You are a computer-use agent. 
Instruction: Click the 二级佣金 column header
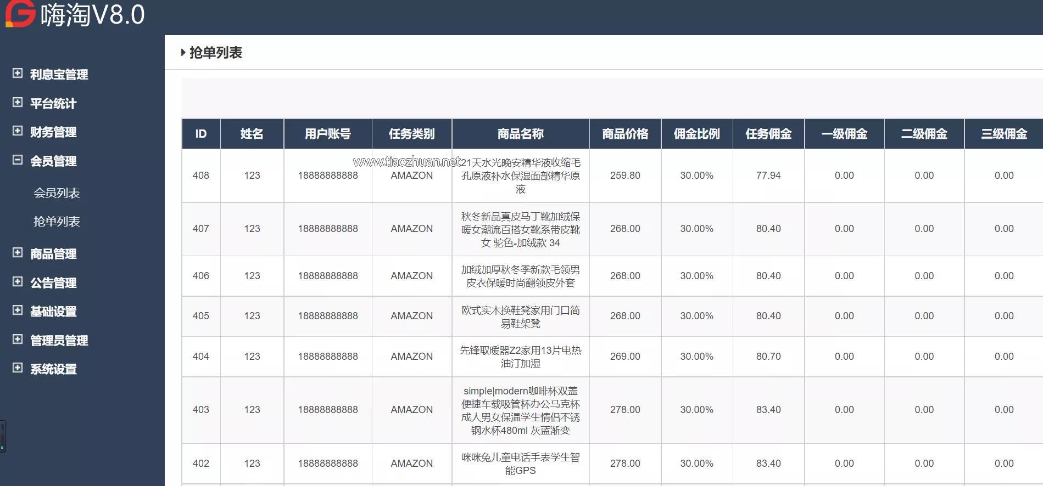(924, 134)
